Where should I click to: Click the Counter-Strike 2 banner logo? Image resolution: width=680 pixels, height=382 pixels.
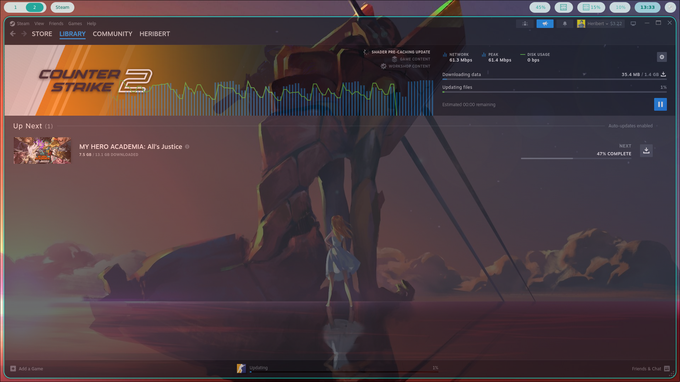point(96,81)
